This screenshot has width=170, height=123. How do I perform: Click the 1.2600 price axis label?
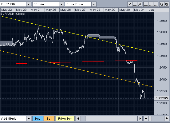click(162, 32)
